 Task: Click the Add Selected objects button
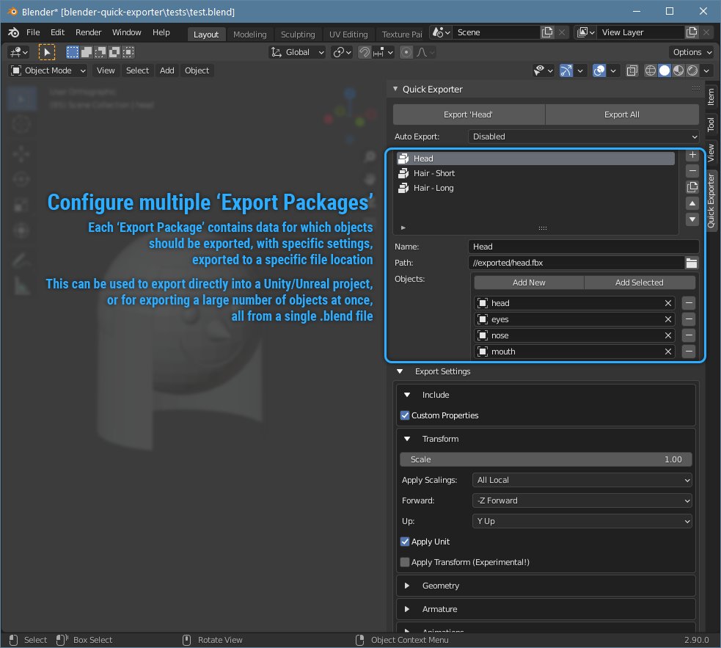point(640,283)
